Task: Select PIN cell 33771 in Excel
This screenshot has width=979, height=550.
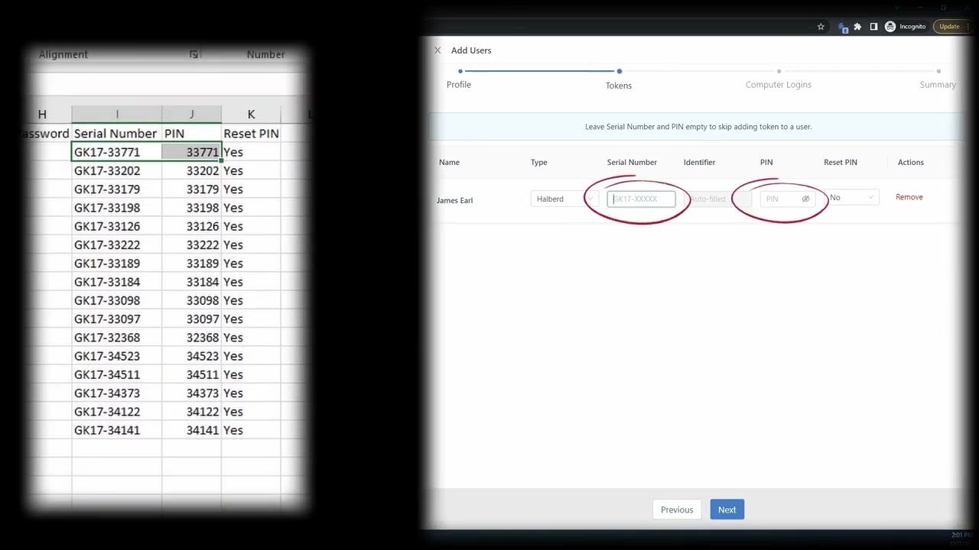Action: point(192,152)
